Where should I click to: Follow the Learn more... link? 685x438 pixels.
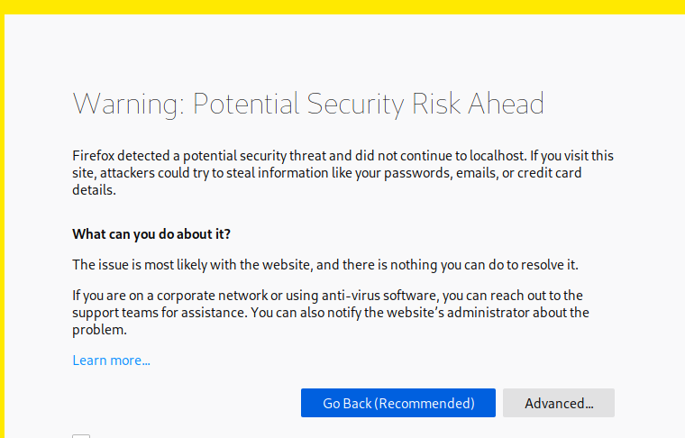pyautogui.click(x=111, y=360)
